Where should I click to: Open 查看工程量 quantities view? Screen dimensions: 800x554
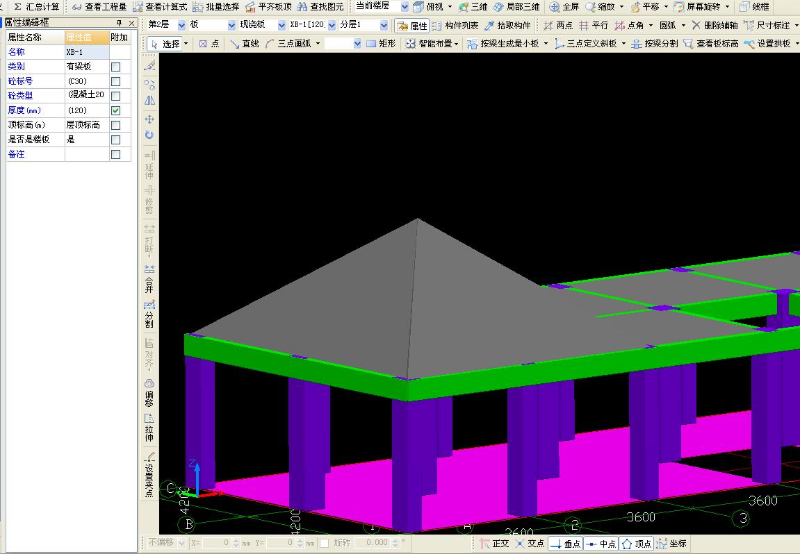(x=99, y=7)
